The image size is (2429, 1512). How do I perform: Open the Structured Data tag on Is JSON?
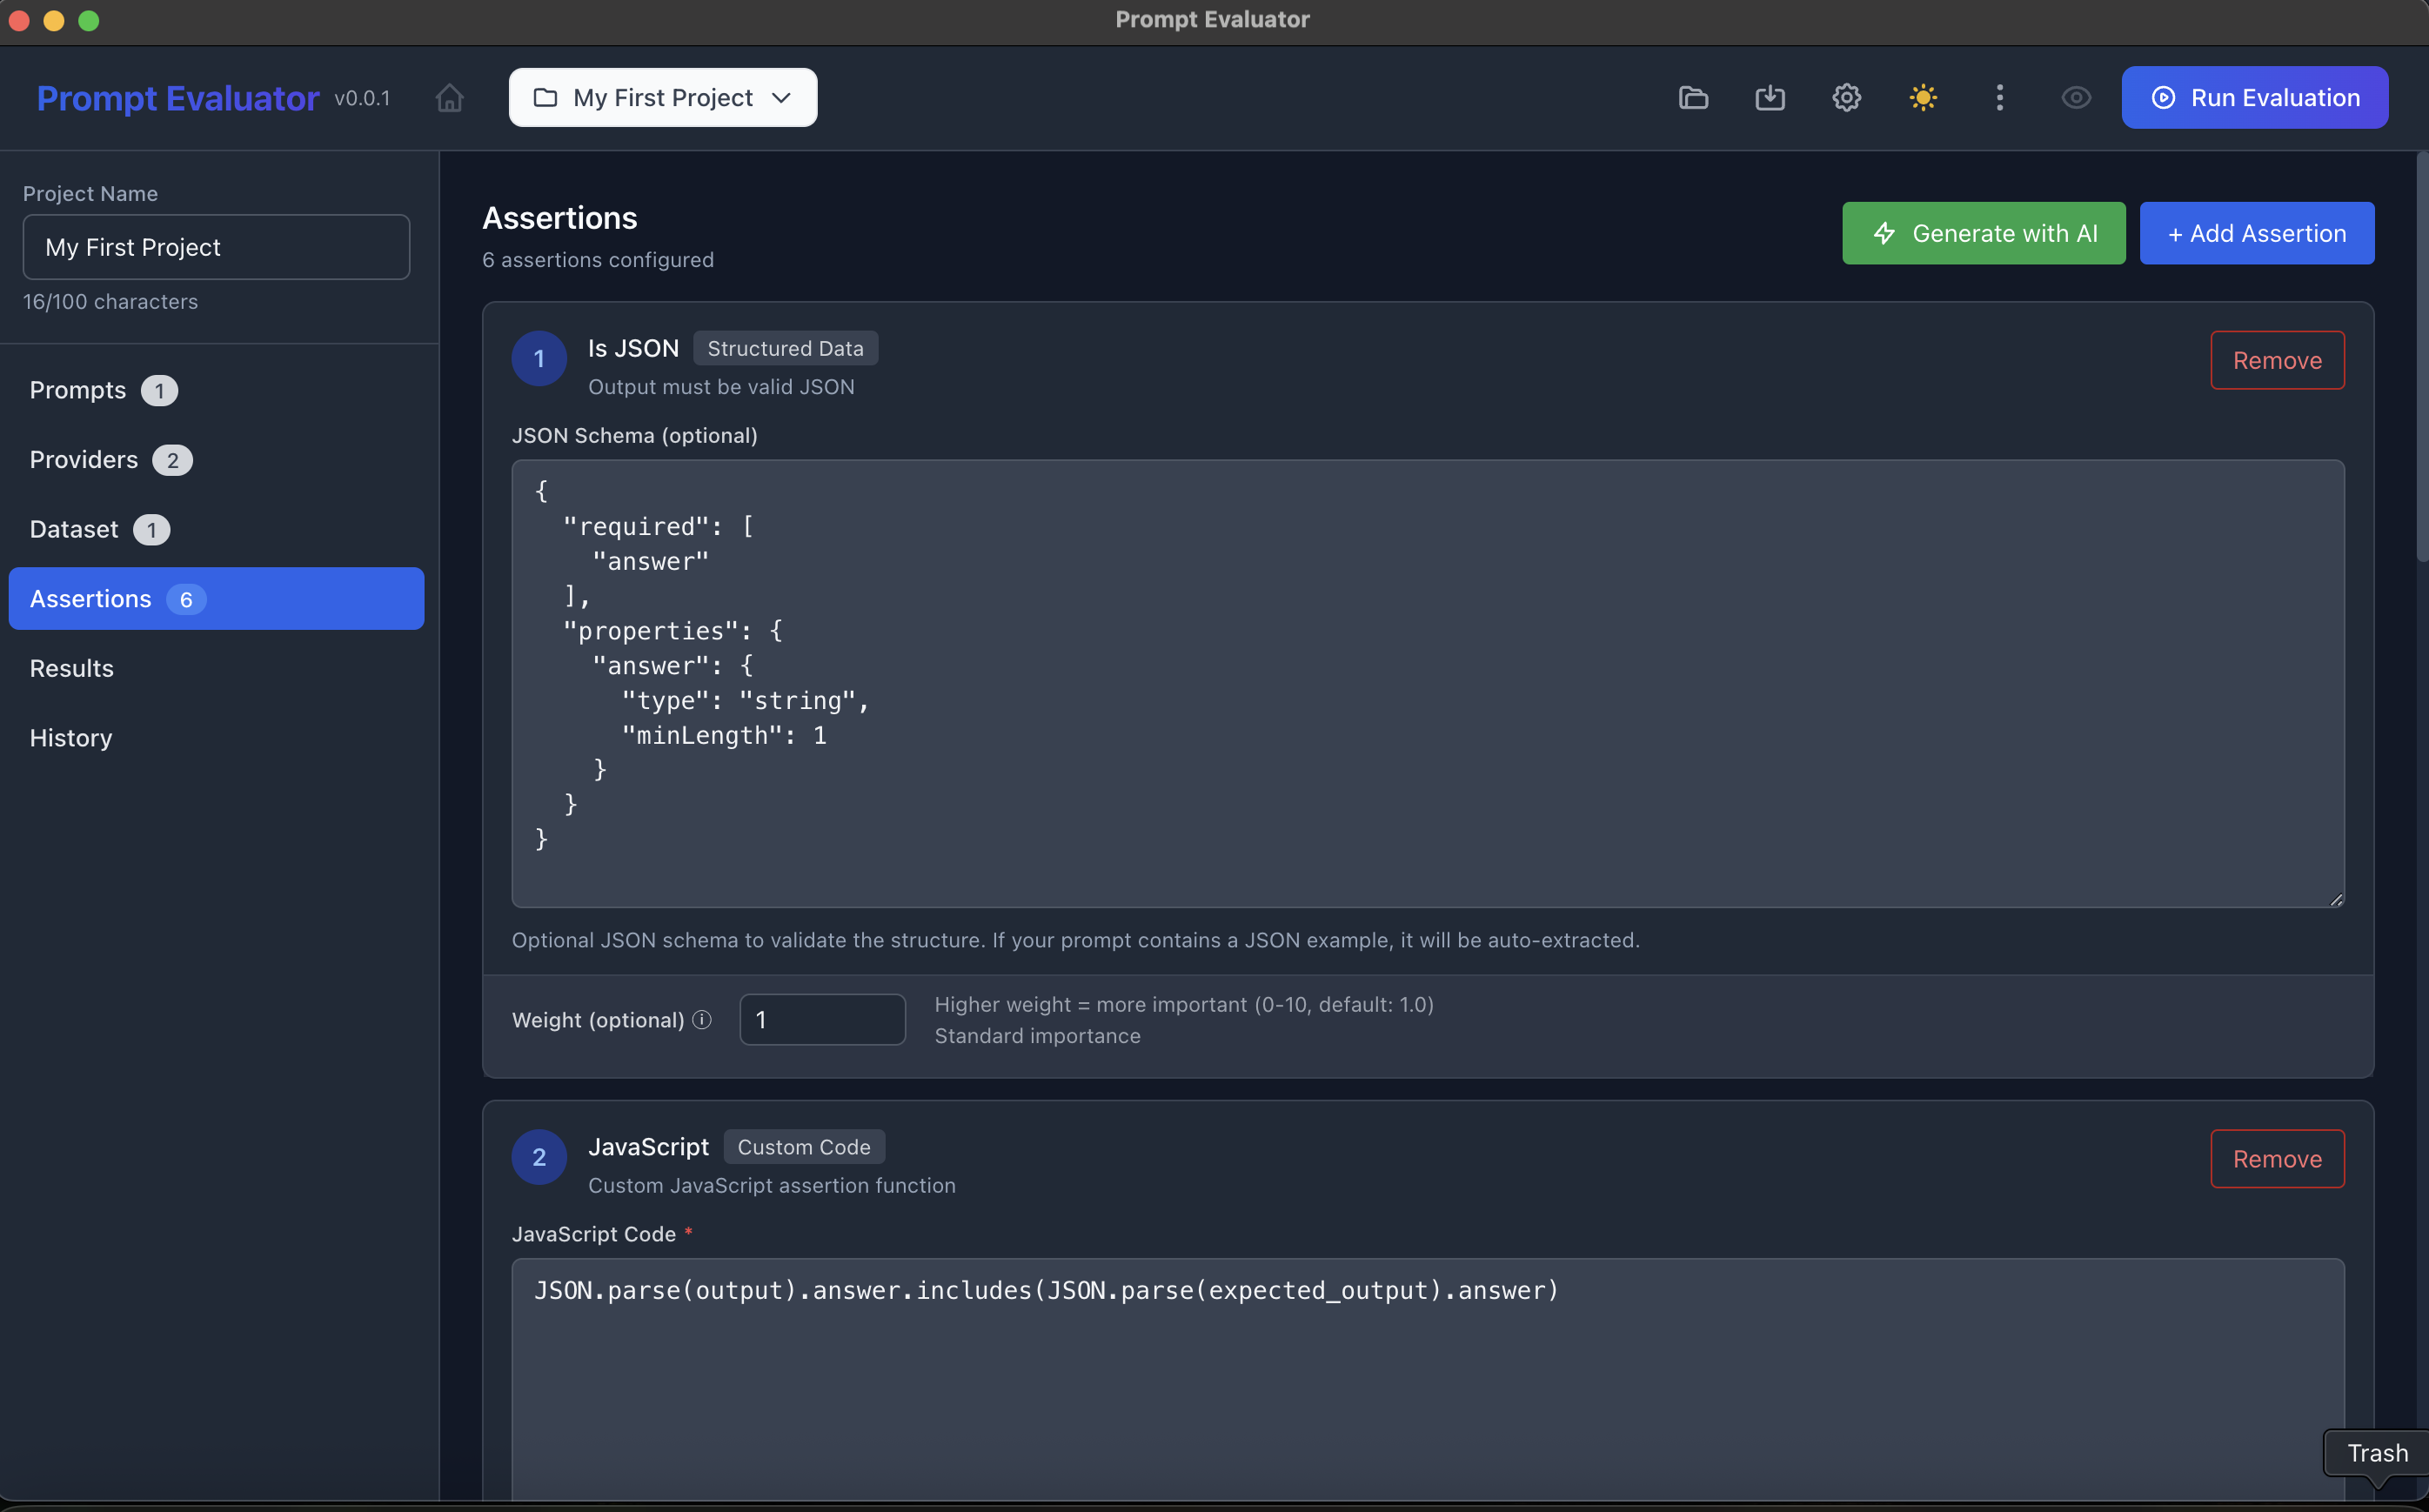point(785,347)
